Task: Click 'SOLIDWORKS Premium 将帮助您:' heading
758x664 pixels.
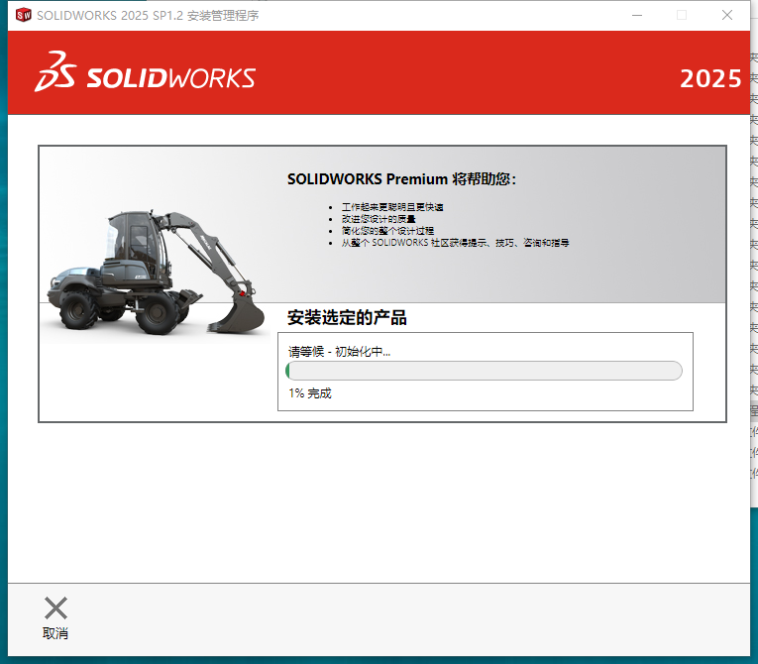Action: [x=401, y=179]
